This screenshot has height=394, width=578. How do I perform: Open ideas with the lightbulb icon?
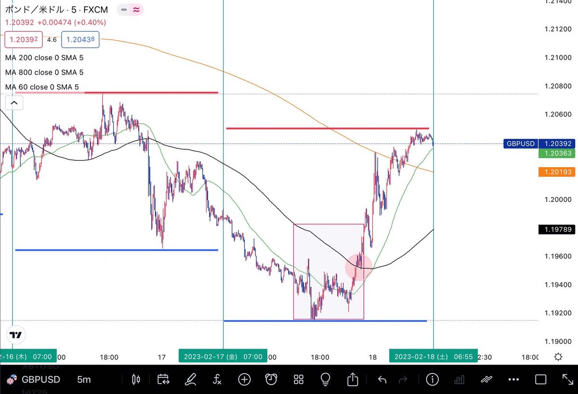pyautogui.click(x=325, y=379)
